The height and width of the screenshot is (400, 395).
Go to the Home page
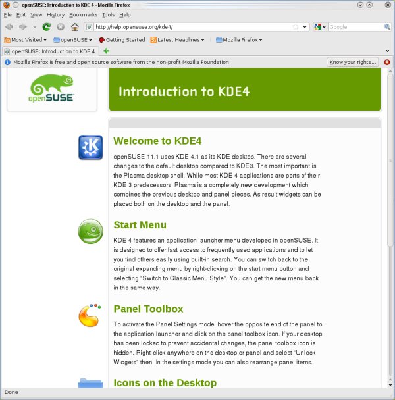(75, 27)
